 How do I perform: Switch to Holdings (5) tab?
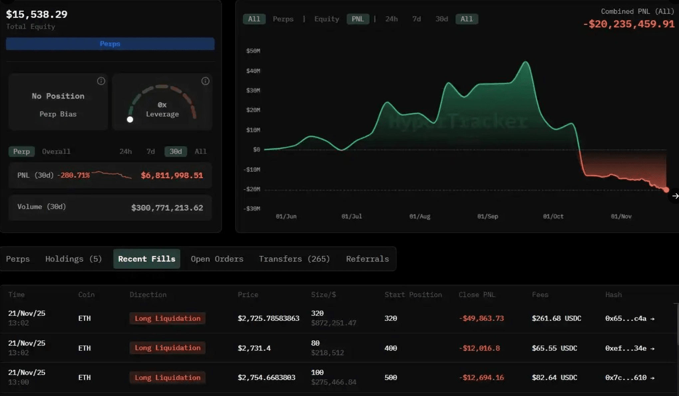[74, 259]
